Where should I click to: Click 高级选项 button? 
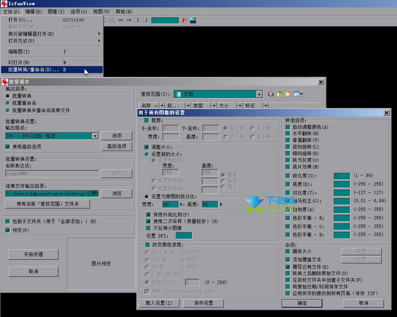pos(117,146)
